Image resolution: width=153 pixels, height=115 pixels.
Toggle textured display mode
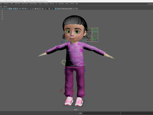pos(16,9)
